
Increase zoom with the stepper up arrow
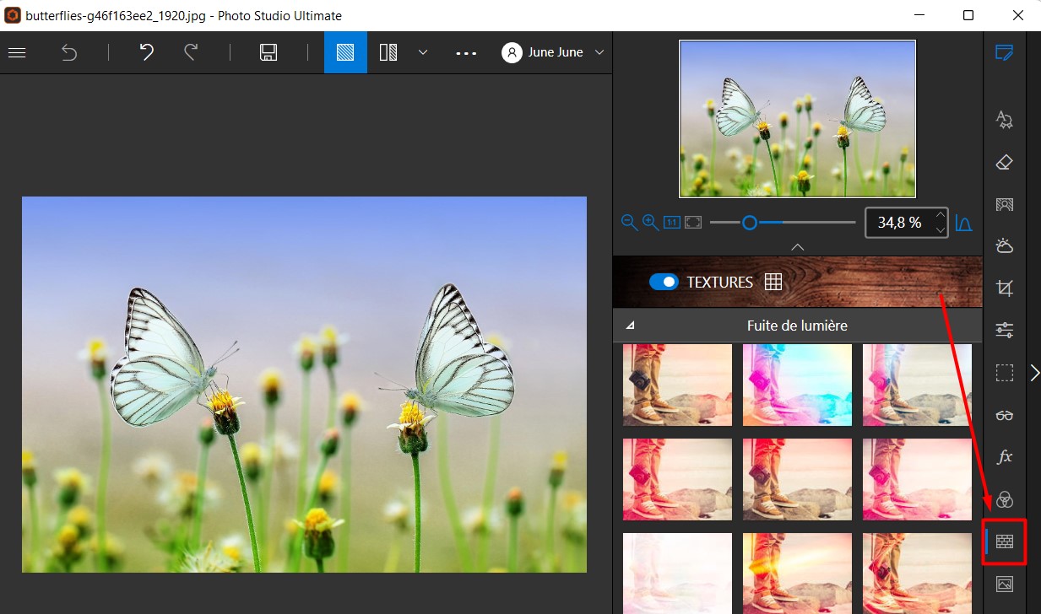(x=940, y=216)
